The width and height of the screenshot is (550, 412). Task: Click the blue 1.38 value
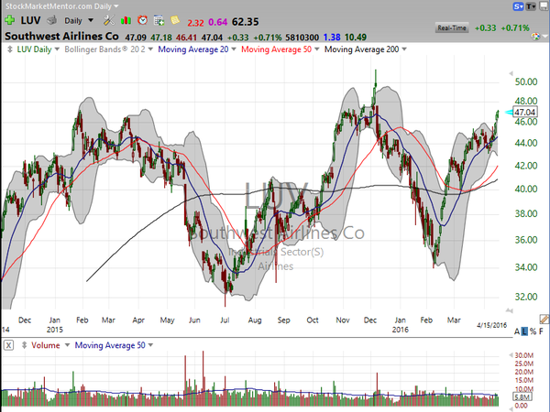pos(332,38)
